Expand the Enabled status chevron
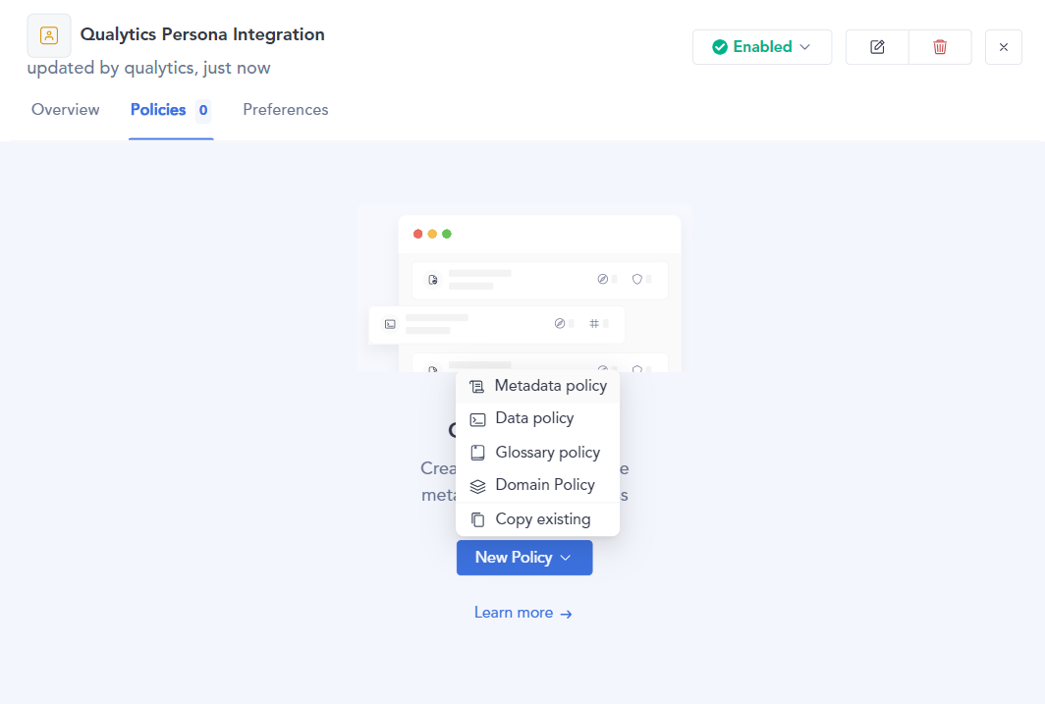 pos(805,47)
